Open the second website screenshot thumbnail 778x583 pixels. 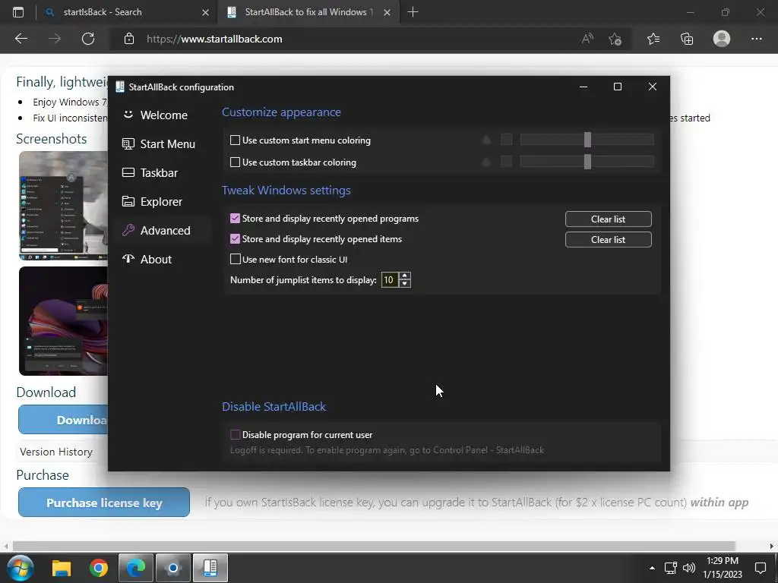[64, 321]
